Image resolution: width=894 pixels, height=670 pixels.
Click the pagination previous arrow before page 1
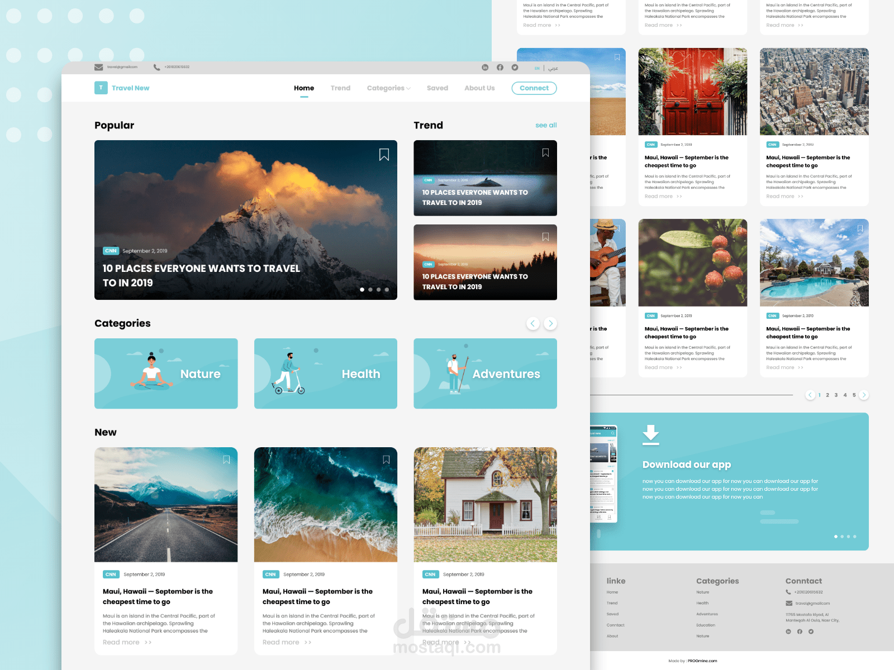pyautogui.click(x=810, y=395)
